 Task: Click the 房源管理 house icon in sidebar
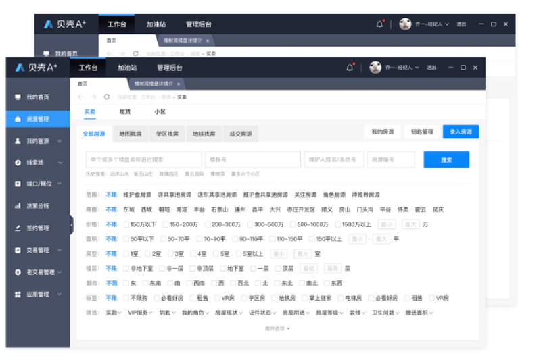tap(18, 119)
